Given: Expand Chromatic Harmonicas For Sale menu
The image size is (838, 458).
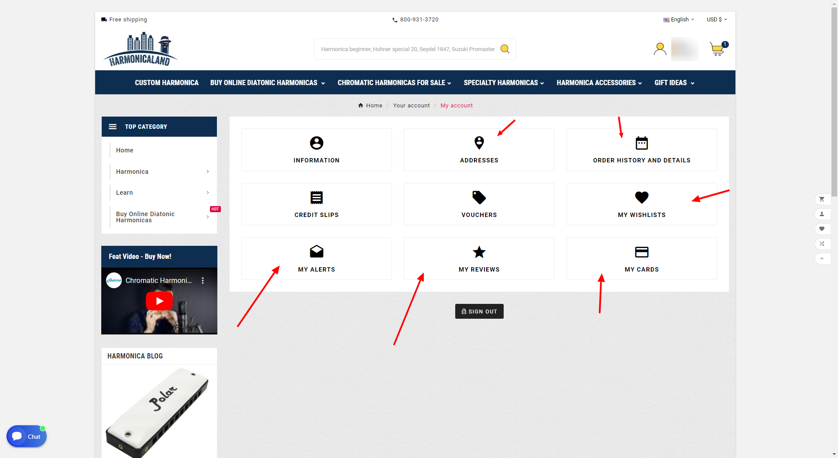Looking at the screenshot, I should pos(394,83).
